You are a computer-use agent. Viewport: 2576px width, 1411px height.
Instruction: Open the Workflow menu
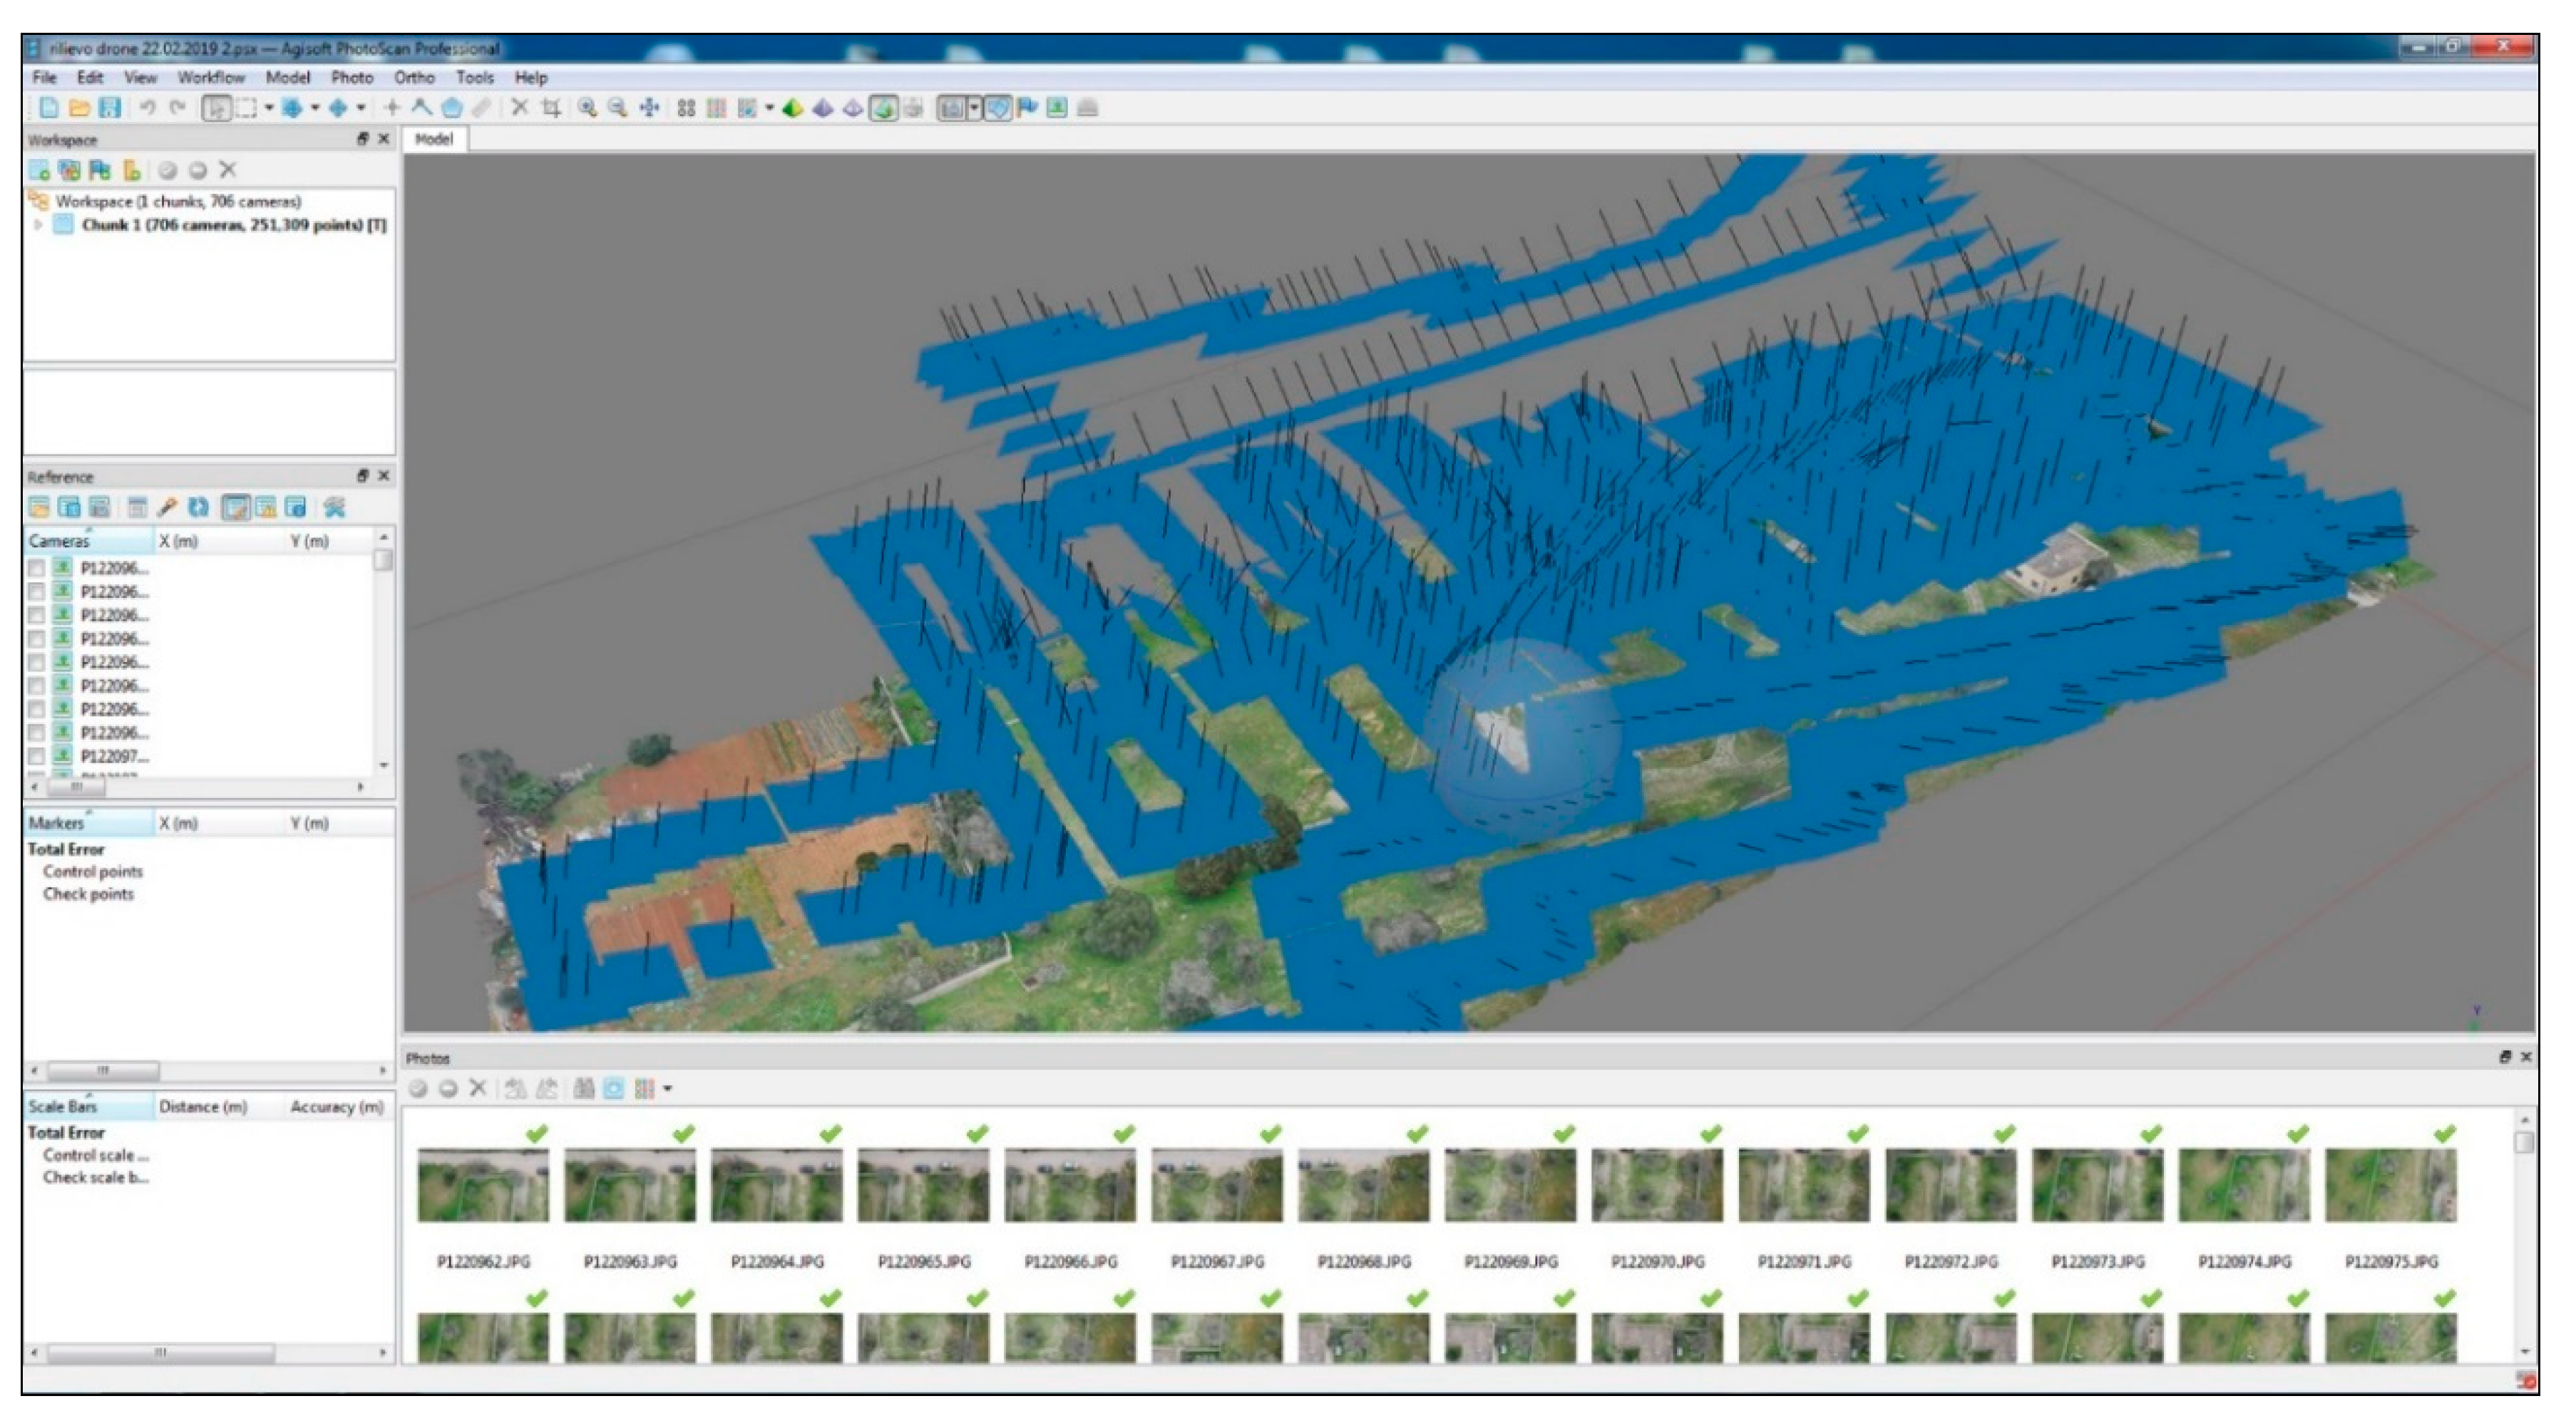point(211,77)
